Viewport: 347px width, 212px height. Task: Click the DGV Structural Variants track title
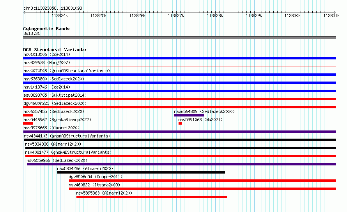(55, 50)
